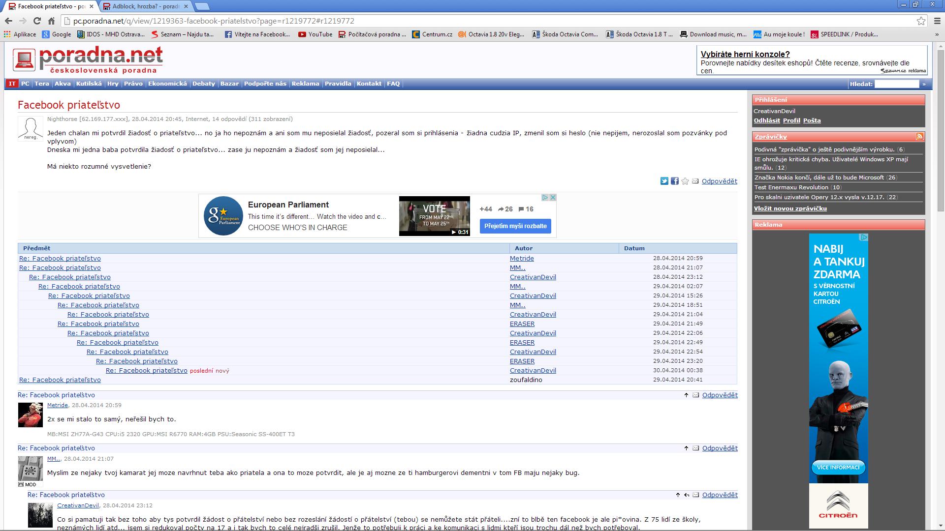Click the left arrow on CreativanDevil's reply
The height and width of the screenshot is (531, 945).
click(687, 495)
